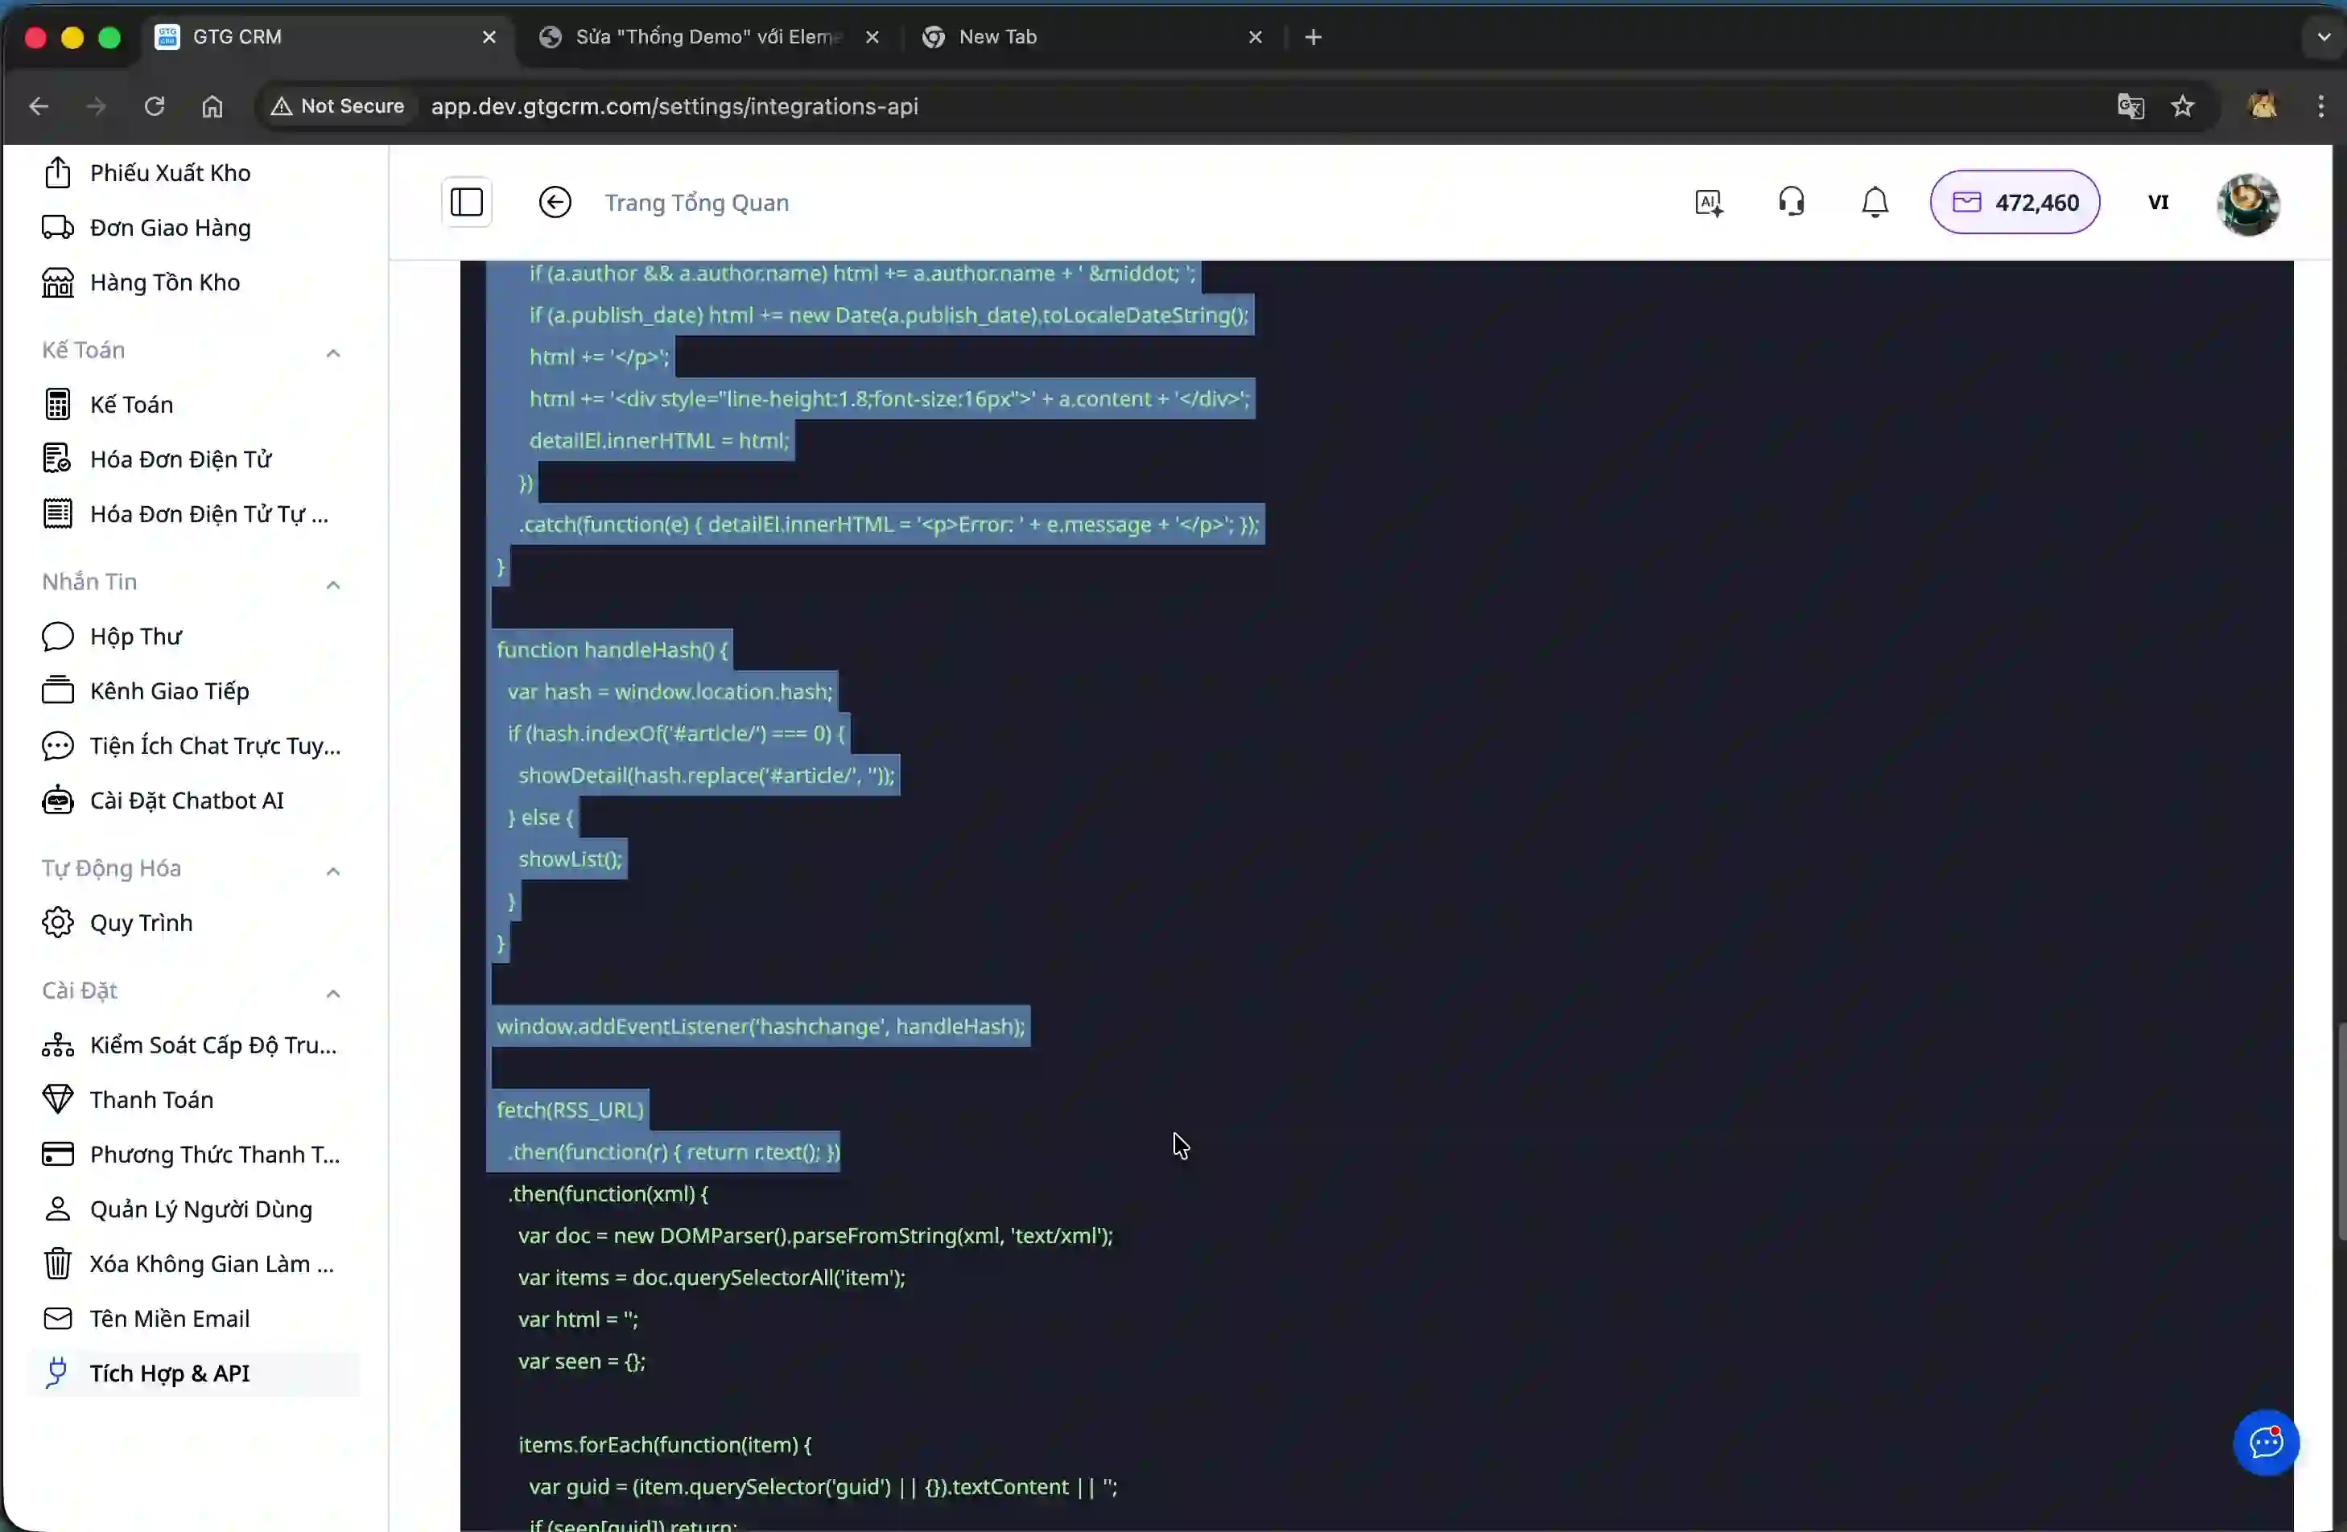Screen dimensions: 2347x1532
Task: Click the headset support icon
Action: pyautogui.click(x=1792, y=201)
